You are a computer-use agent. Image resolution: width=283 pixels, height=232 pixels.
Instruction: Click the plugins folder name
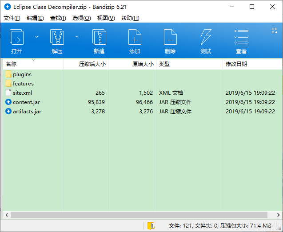pyautogui.click(x=22, y=74)
